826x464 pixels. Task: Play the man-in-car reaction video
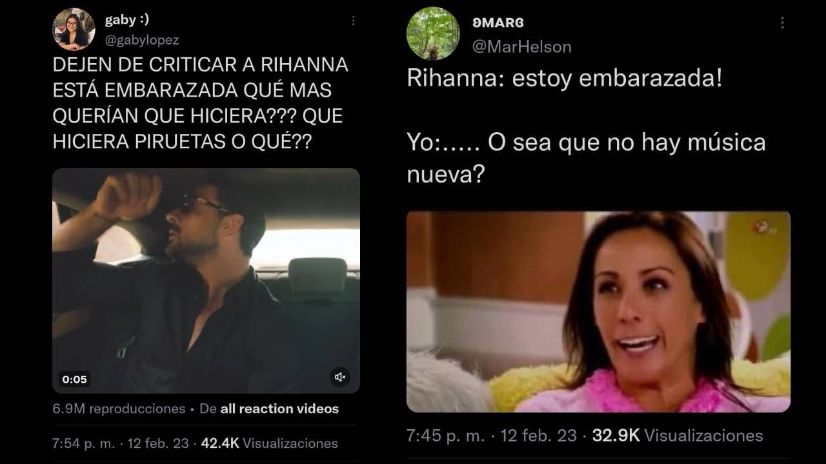point(206,280)
